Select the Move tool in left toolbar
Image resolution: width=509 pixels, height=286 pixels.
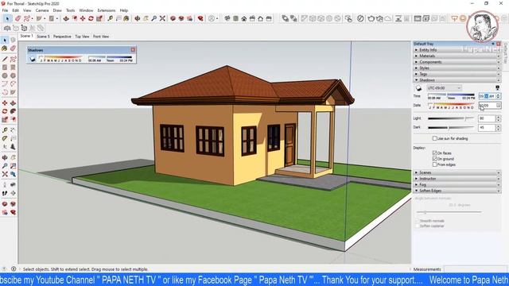click(x=5, y=103)
